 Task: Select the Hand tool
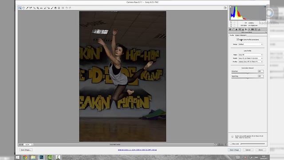[24, 8]
